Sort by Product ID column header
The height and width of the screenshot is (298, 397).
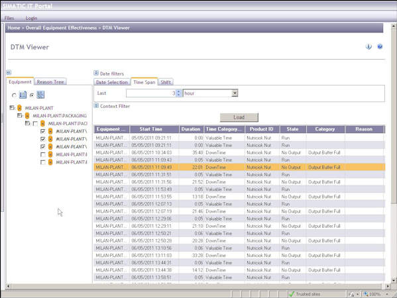click(262, 129)
